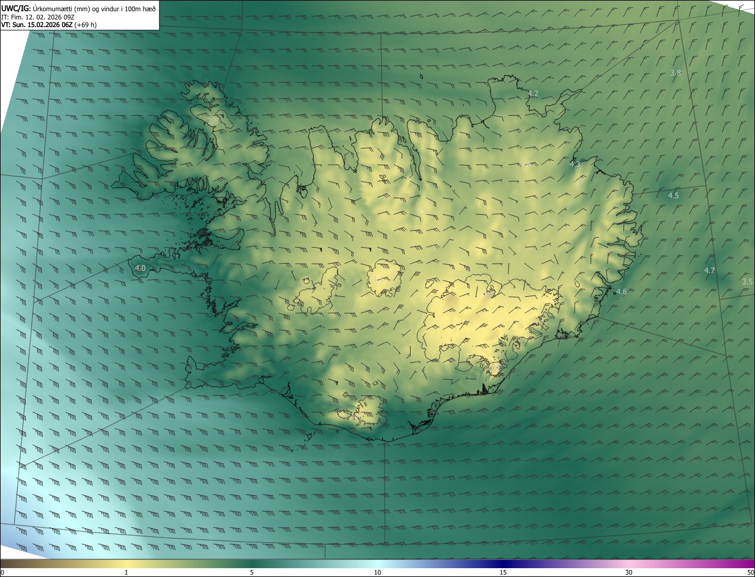Click the legend tick label 30

click(629, 572)
